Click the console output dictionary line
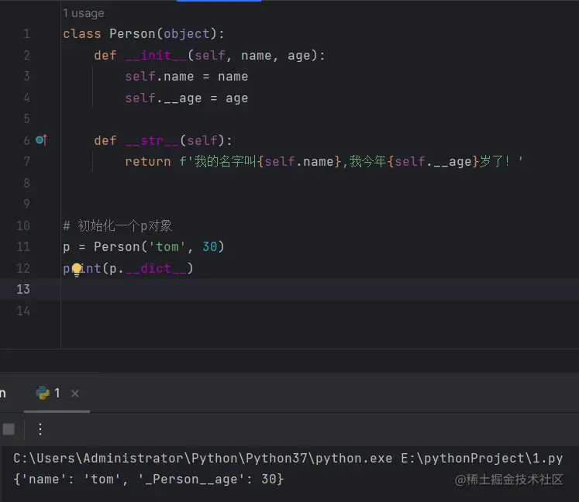 tap(149, 479)
